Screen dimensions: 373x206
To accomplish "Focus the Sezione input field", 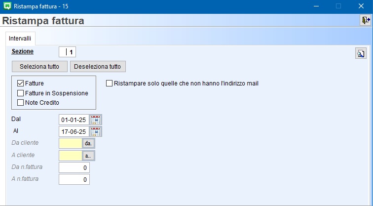I will 67,52.
